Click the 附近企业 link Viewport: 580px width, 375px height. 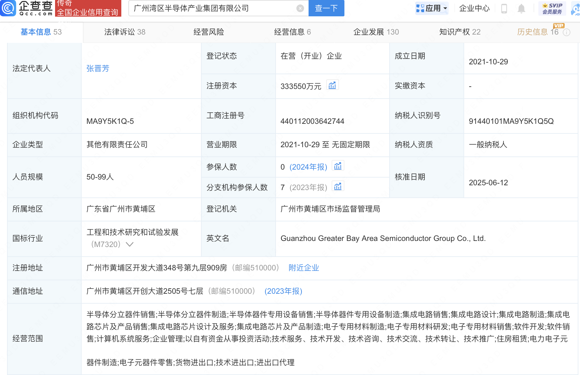[304, 268]
